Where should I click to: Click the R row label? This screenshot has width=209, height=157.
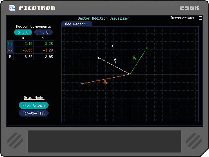coord(10,57)
